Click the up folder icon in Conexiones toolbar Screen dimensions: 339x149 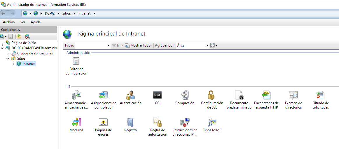tap(19, 36)
